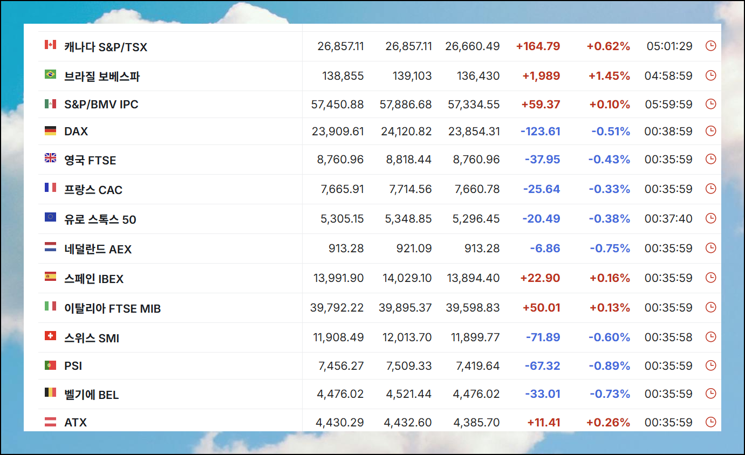Click the clock icon in the 브라질 보베스파 row
This screenshot has width=745, height=455.
click(x=710, y=75)
